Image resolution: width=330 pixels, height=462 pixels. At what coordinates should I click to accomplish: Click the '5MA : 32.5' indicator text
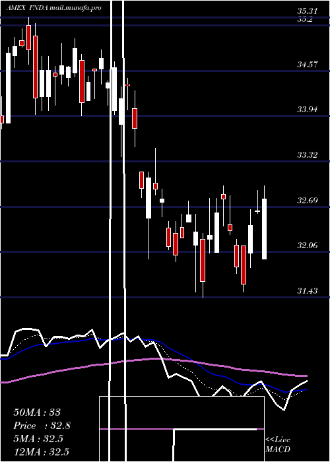click(x=38, y=439)
